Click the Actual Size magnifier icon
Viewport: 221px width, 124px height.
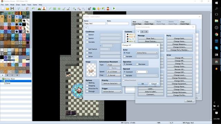pos(84,9)
